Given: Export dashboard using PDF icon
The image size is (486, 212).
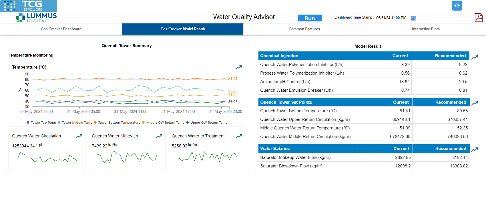Looking at the screenshot, I should (479, 18).
